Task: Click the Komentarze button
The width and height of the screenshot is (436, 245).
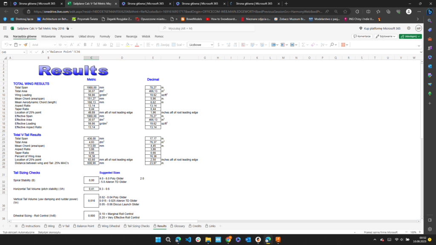Action: (x=362, y=37)
